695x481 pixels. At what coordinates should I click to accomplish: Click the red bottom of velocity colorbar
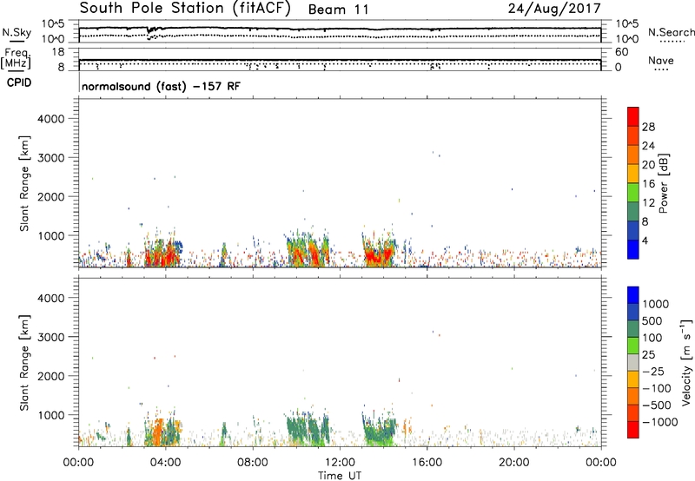tap(633, 430)
